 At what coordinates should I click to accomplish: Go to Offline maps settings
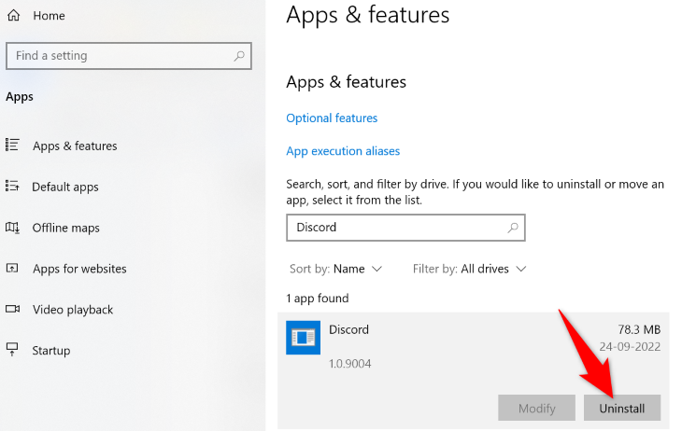tap(66, 228)
